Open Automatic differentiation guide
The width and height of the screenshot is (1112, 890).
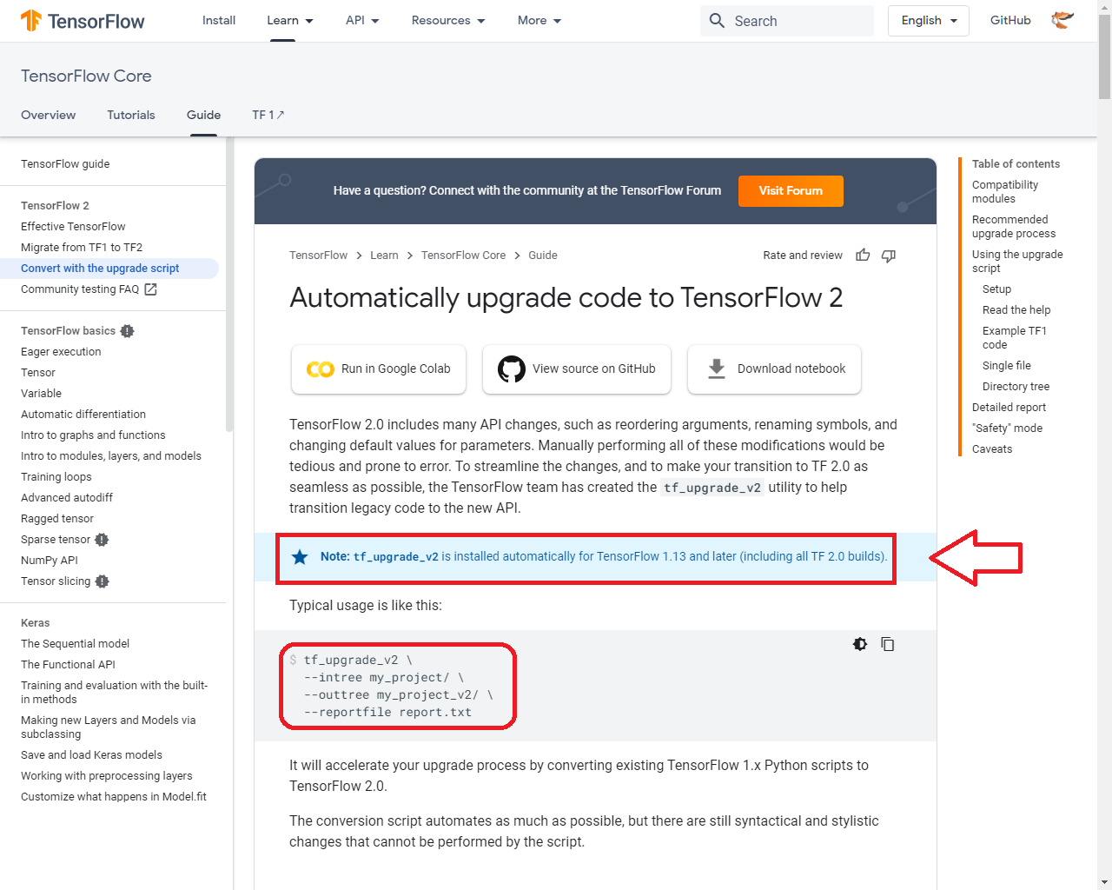click(83, 415)
